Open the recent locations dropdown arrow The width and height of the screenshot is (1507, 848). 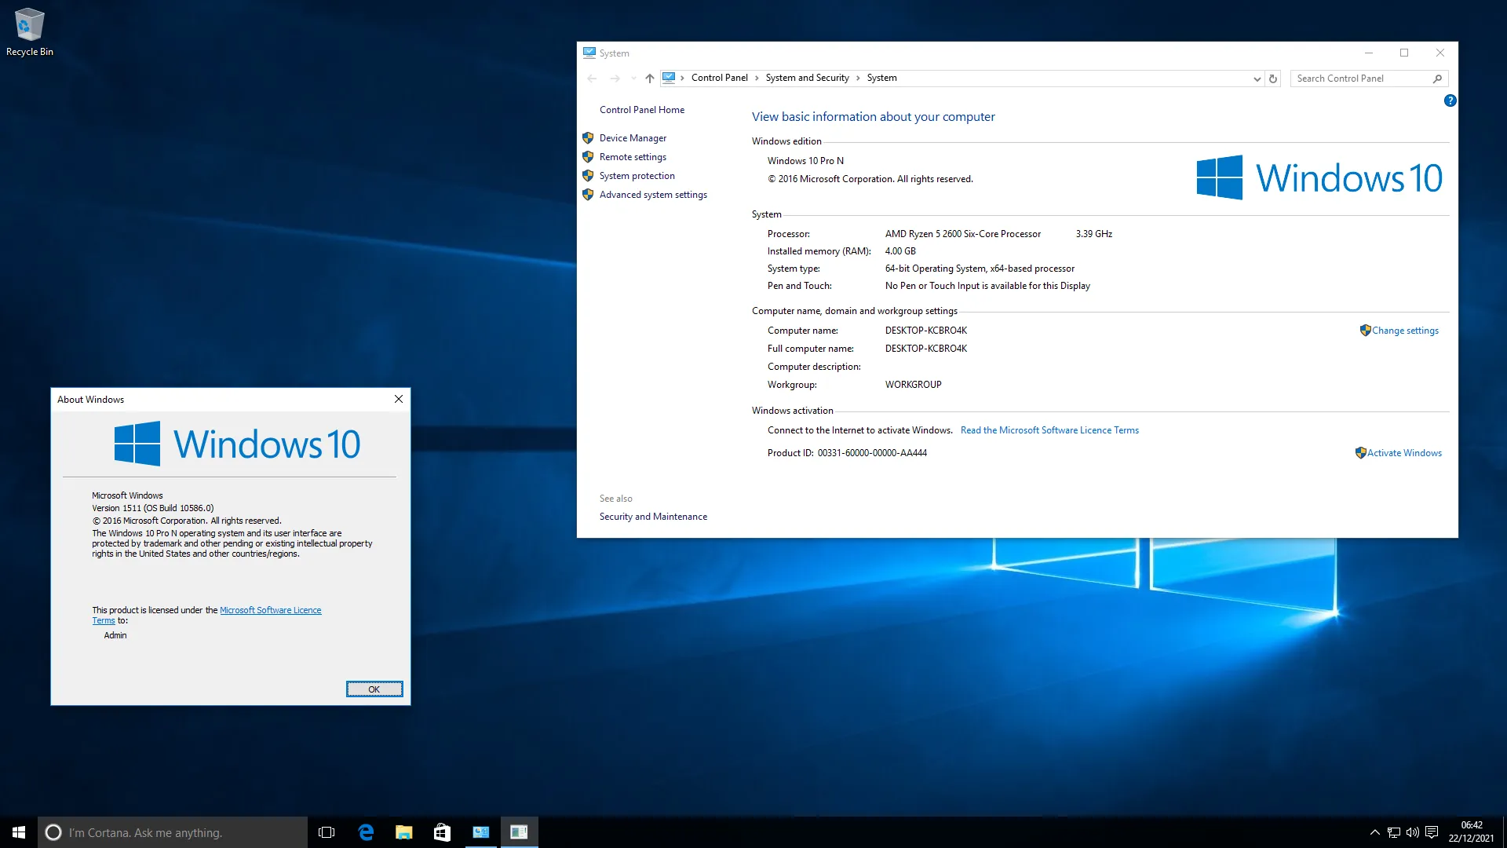point(633,79)
